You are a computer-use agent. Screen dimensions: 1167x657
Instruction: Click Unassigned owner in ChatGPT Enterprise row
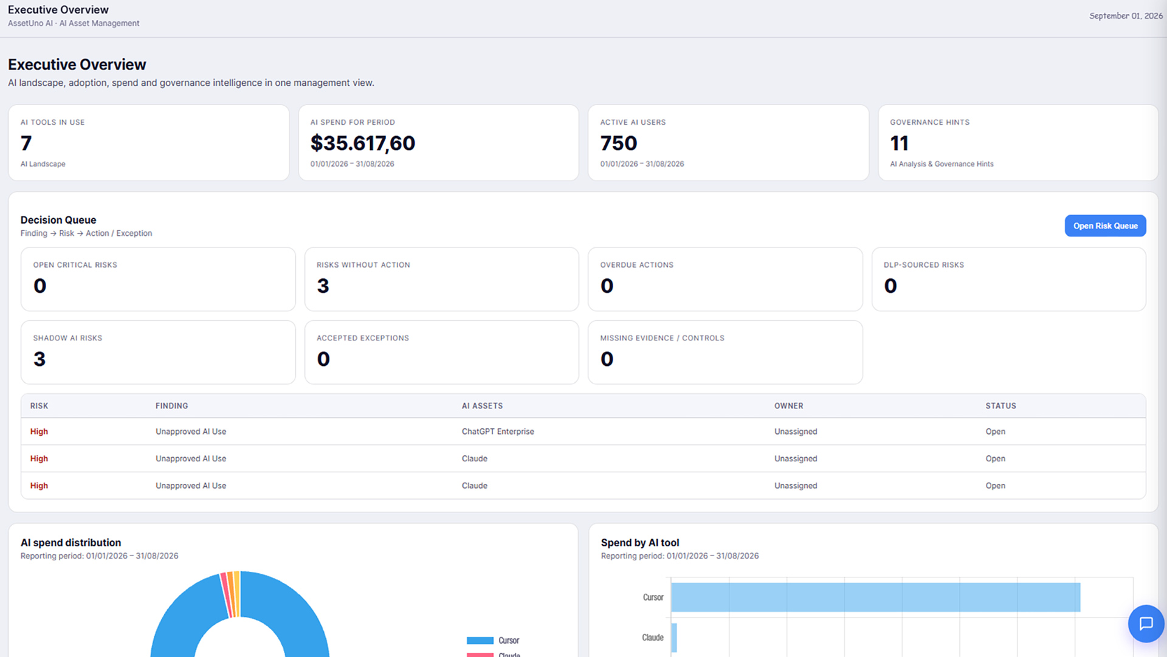[796, 432]
